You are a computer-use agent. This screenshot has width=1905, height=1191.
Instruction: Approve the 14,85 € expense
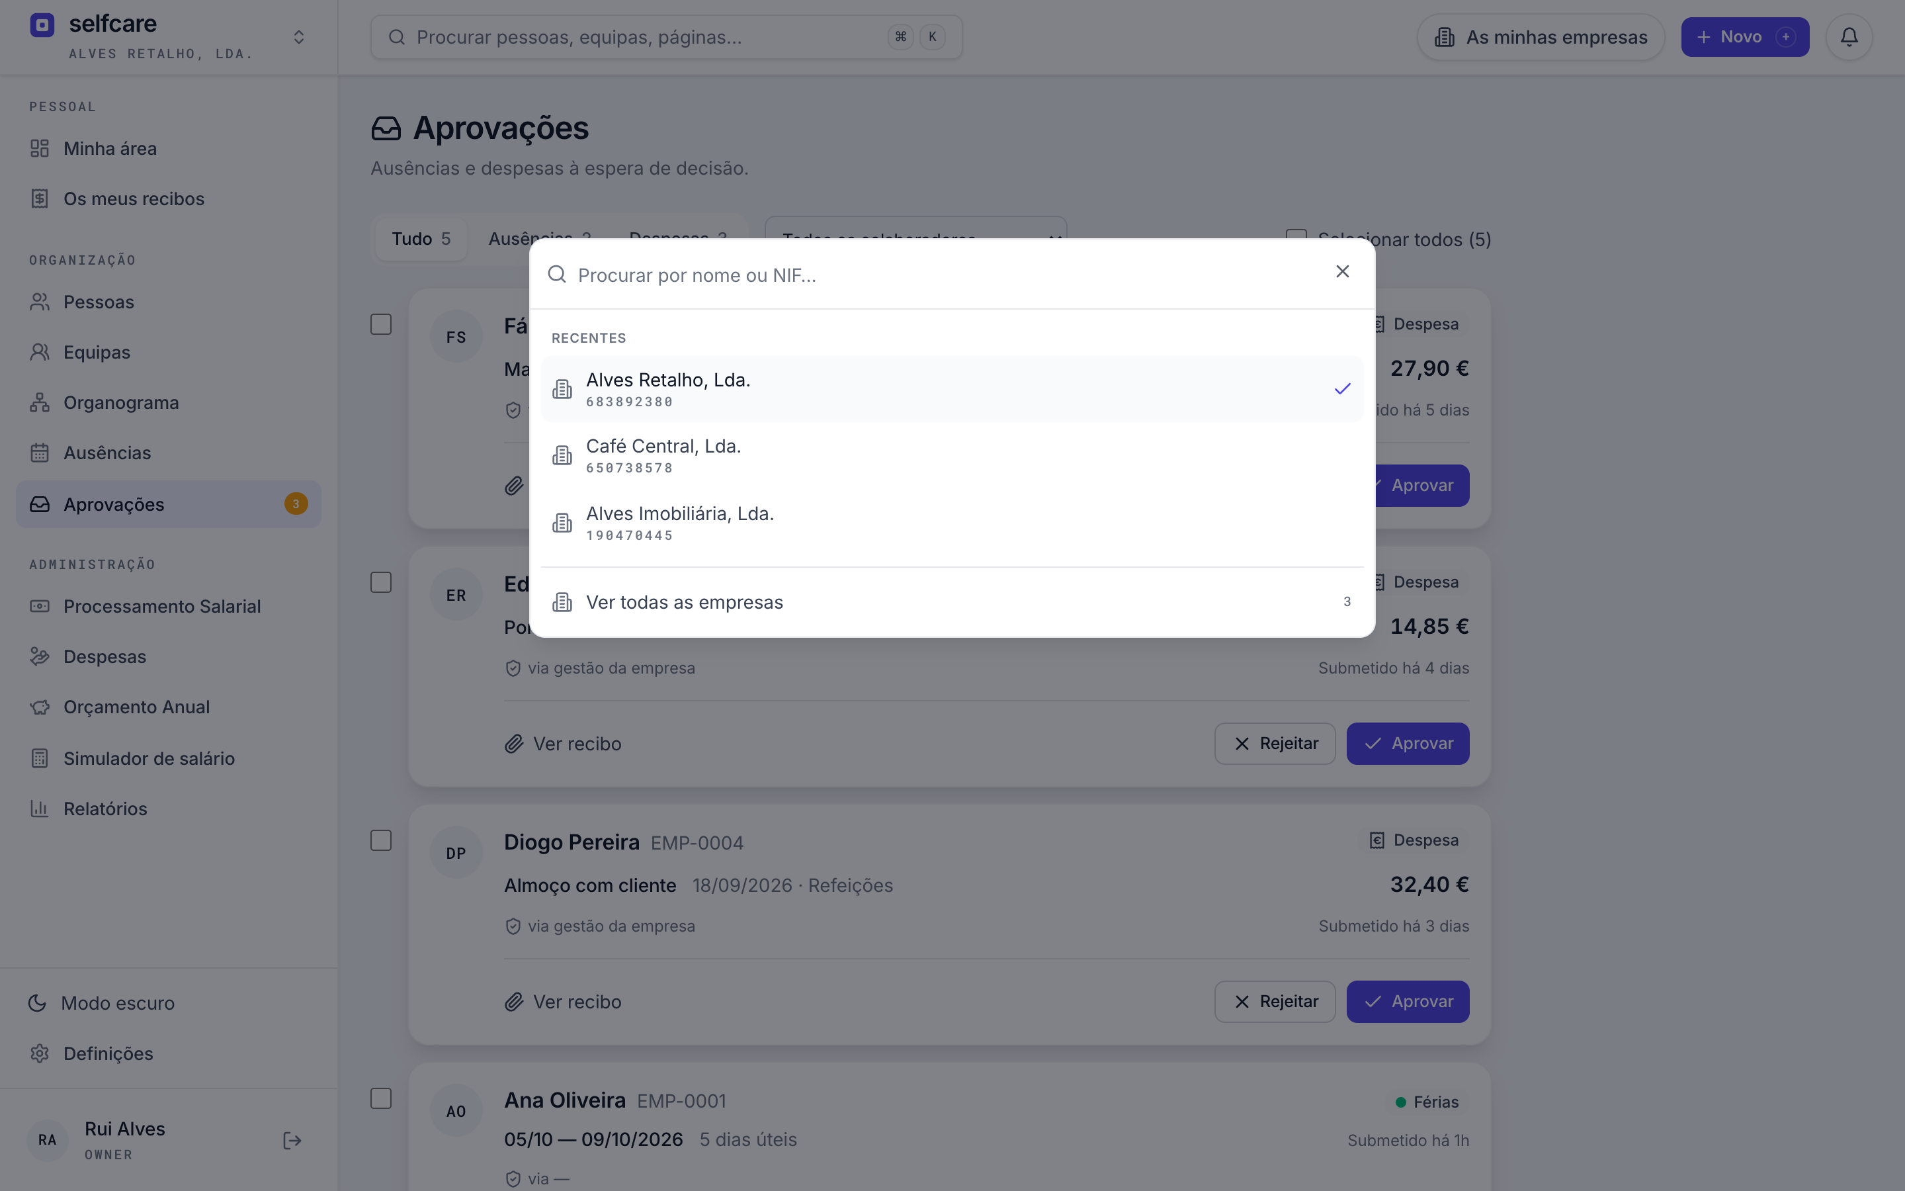[1408, 744]
